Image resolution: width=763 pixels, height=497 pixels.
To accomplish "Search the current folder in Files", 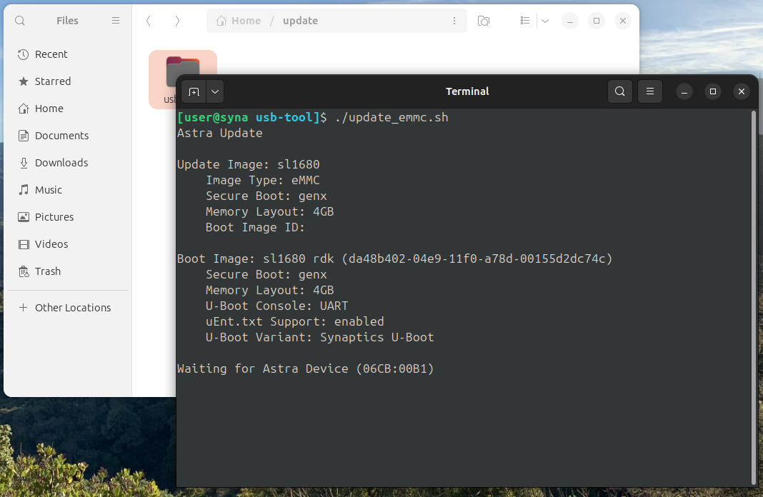I will click(x=484, y=21).
